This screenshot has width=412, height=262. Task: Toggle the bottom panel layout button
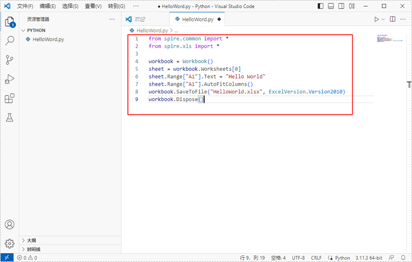[332, 6]
